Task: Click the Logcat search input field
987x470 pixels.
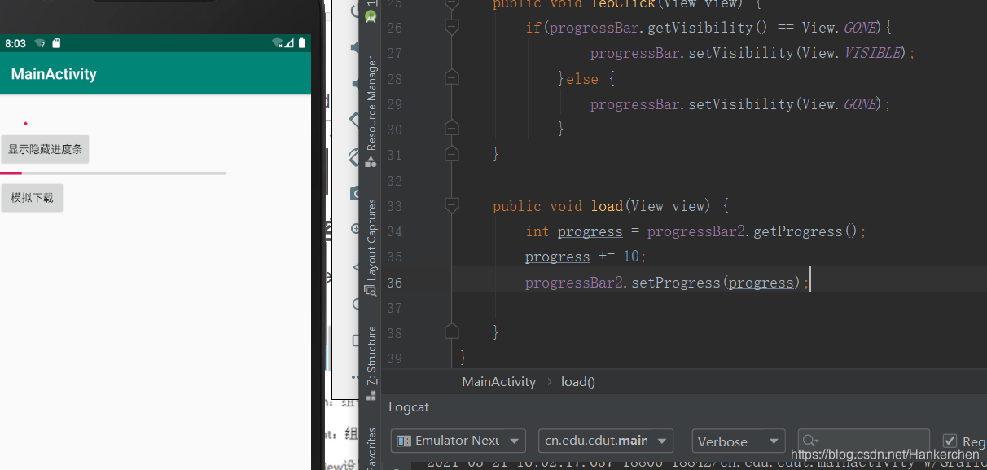Action: 864,441
